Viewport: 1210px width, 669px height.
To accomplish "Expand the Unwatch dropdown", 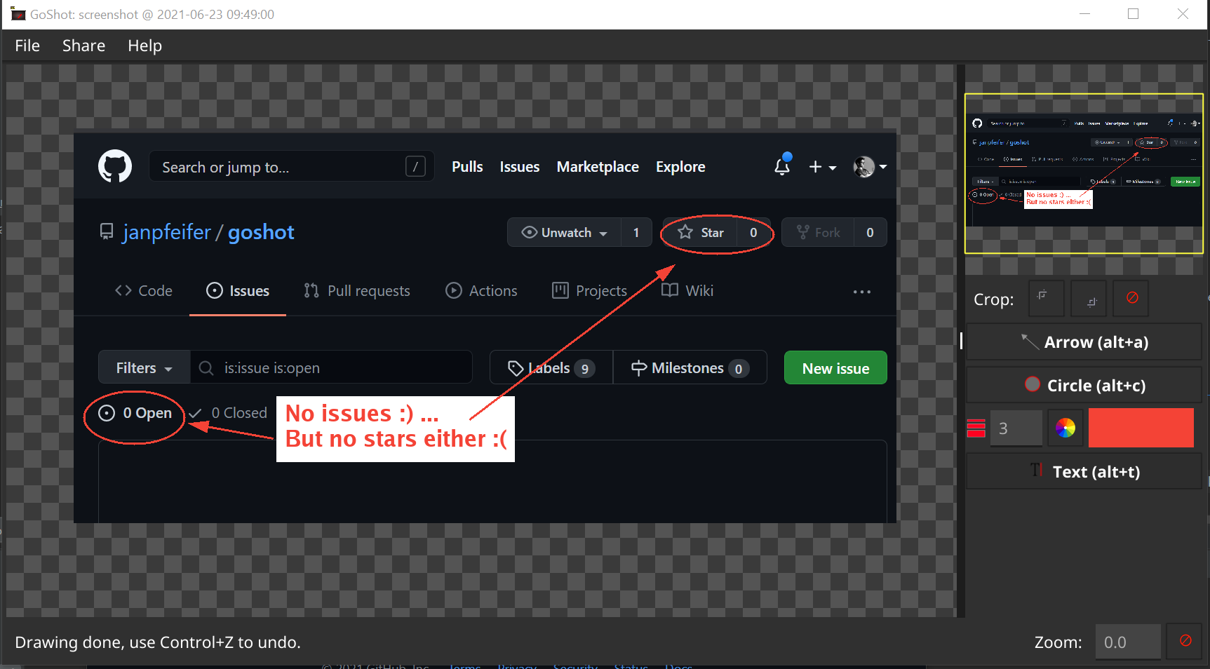I will tap(564, 233).
